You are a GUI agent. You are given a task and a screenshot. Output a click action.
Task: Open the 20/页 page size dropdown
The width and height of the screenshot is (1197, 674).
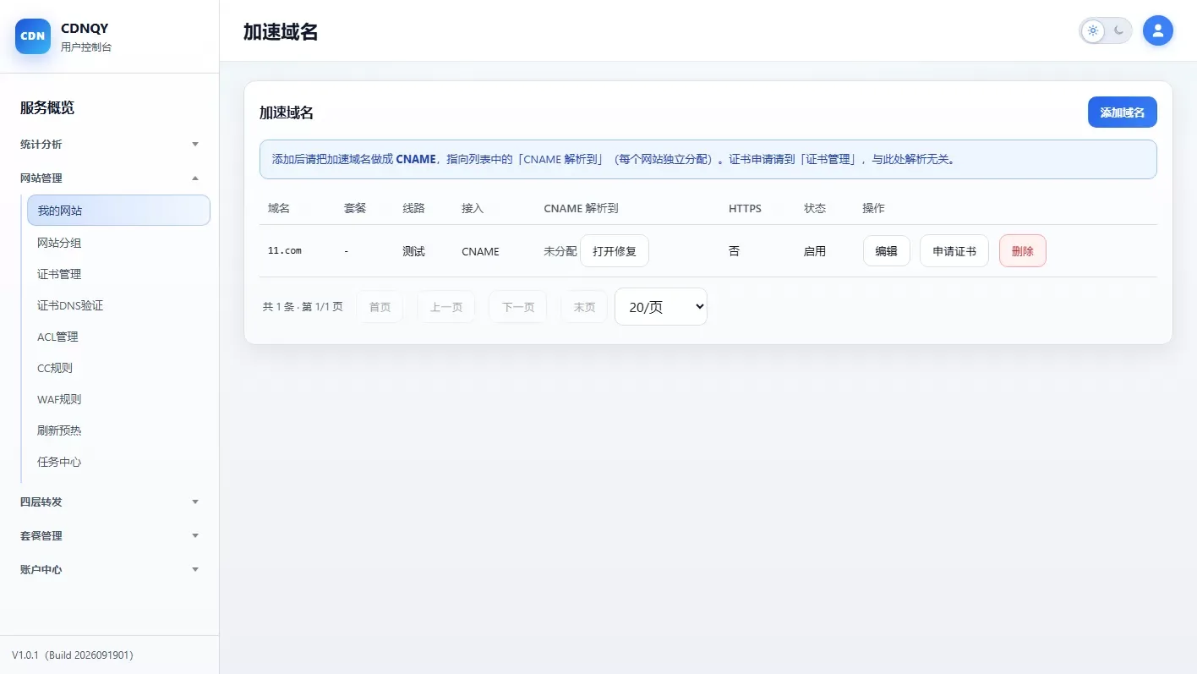660,307
